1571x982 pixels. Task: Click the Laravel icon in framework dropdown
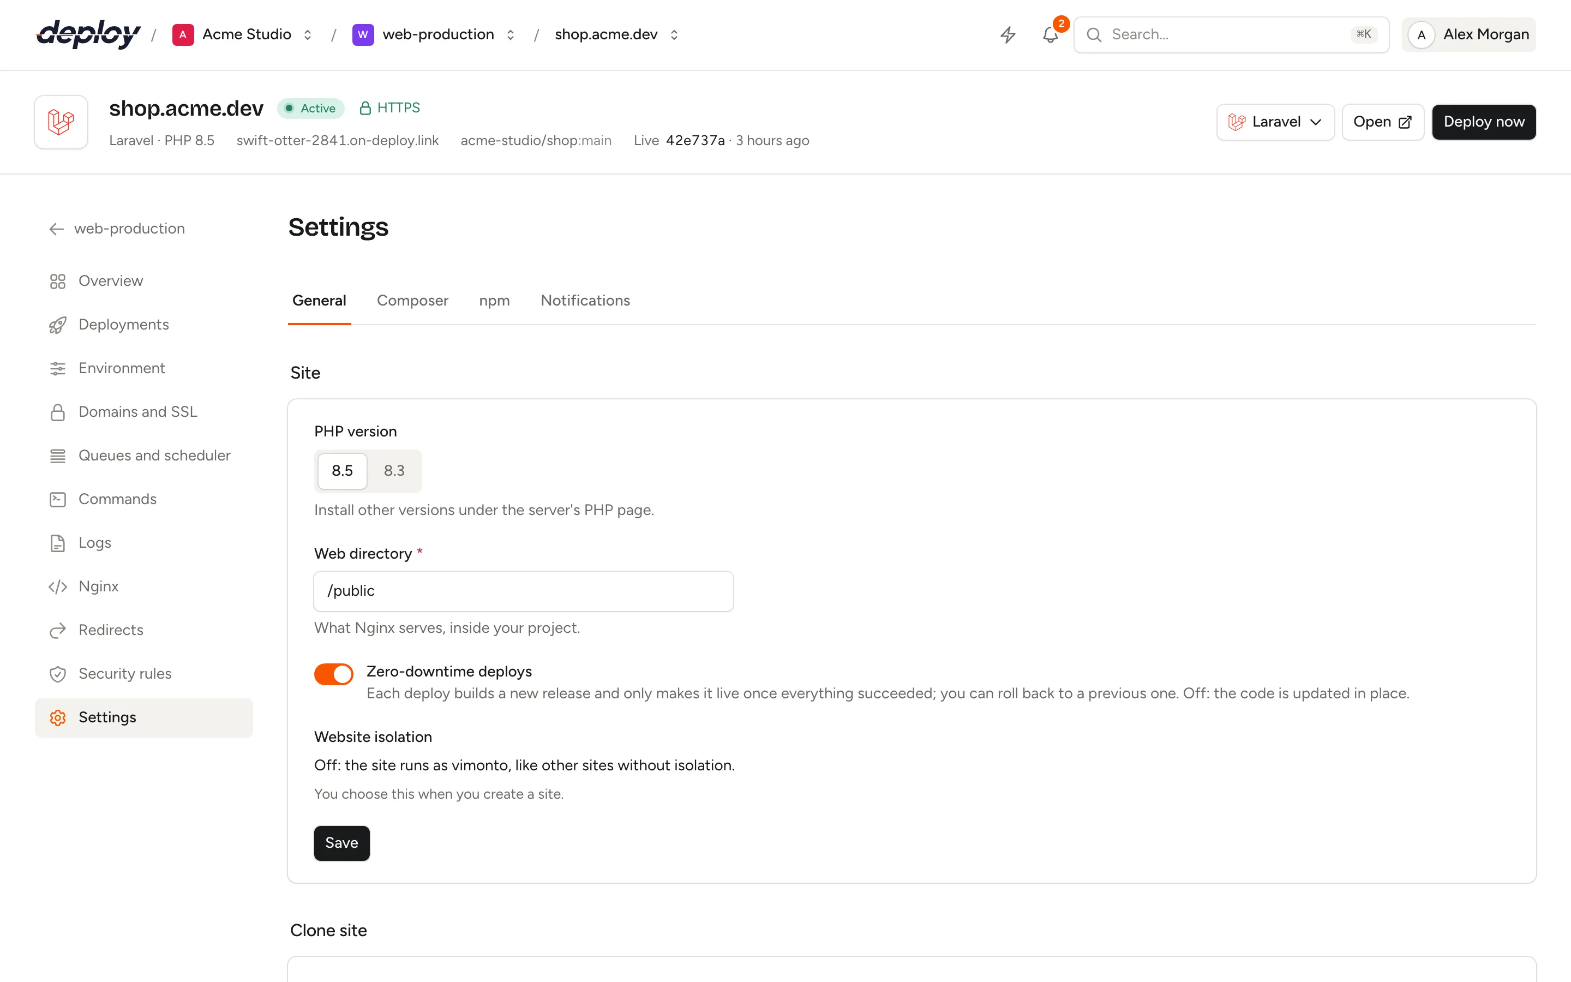(x=1237, y=122)
